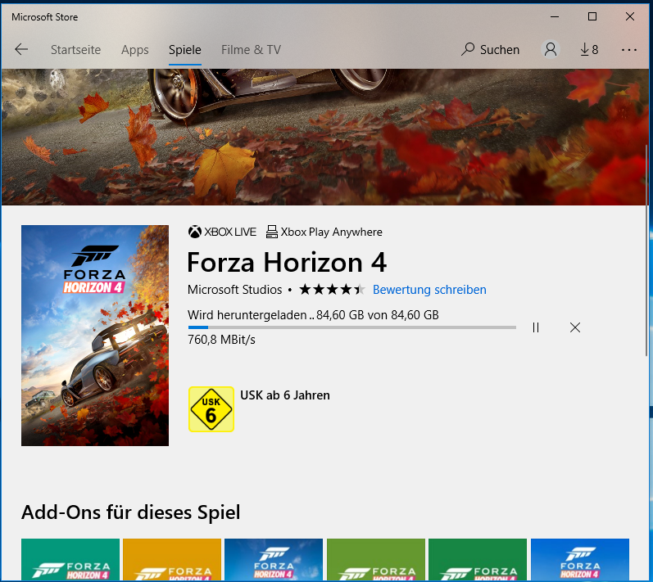Viewport: 653px width, 582px height.
Task: Maximize the Microsoft Store window
Action: (592, 16)
